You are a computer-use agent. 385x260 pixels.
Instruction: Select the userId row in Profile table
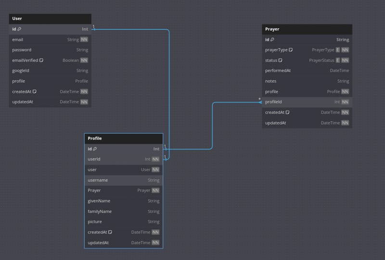124,159
